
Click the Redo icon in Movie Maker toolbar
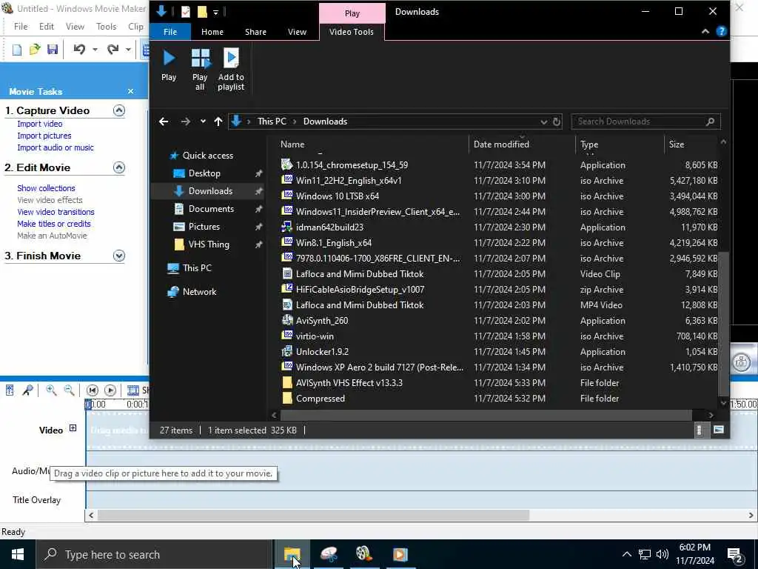(x=113, y=50)
